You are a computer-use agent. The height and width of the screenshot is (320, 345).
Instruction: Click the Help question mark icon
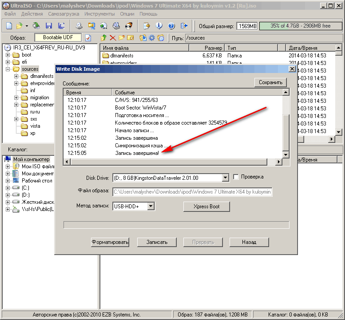click(171, 26)
